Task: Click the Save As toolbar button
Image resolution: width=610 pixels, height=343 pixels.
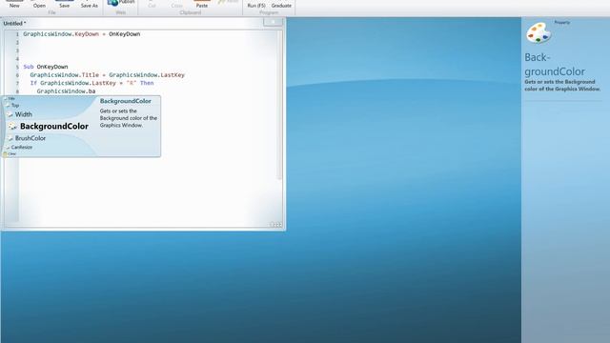Action: click(89, 4)
